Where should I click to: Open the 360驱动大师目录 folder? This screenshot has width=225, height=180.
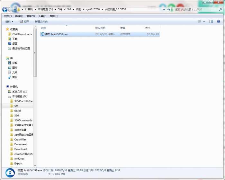[22, 135]
